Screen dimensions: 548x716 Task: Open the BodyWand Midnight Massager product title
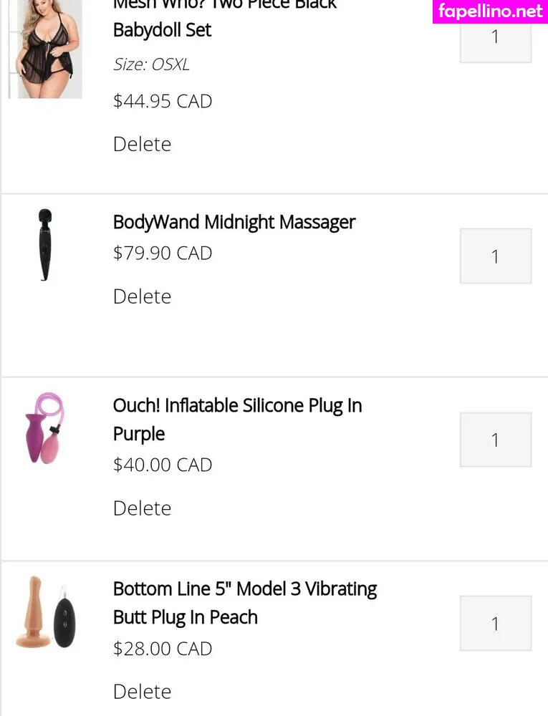pyautogui.click(x=234, y=222)
